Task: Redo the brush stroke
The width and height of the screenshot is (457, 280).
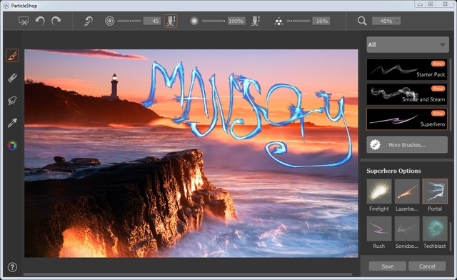Action: pyautogui.click(x=56, y=21)
